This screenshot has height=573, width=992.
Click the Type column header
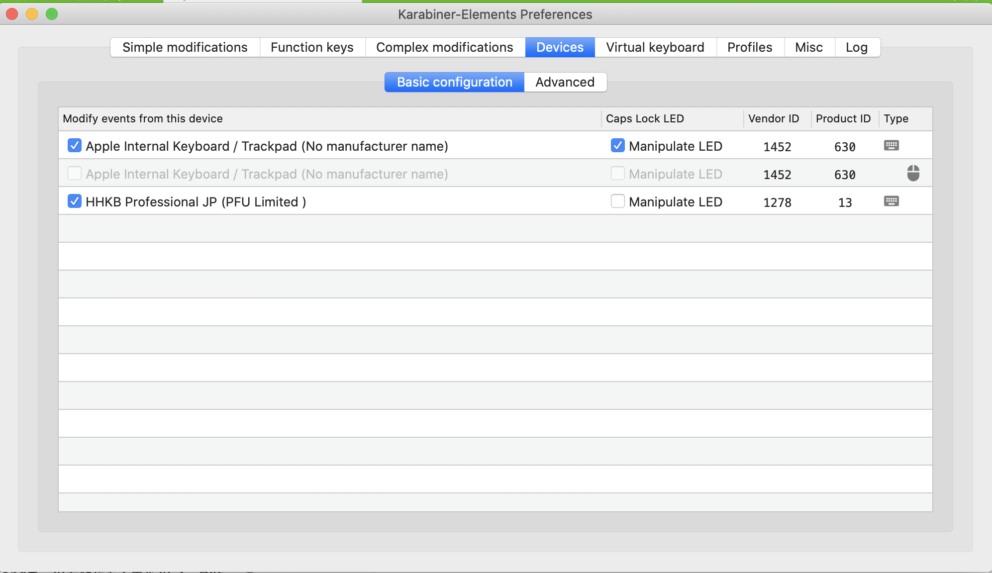pos(905,119)
